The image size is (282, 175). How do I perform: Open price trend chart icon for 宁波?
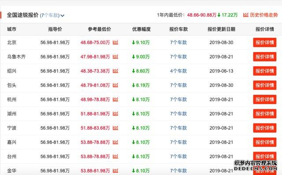click(x=115, y=128)
